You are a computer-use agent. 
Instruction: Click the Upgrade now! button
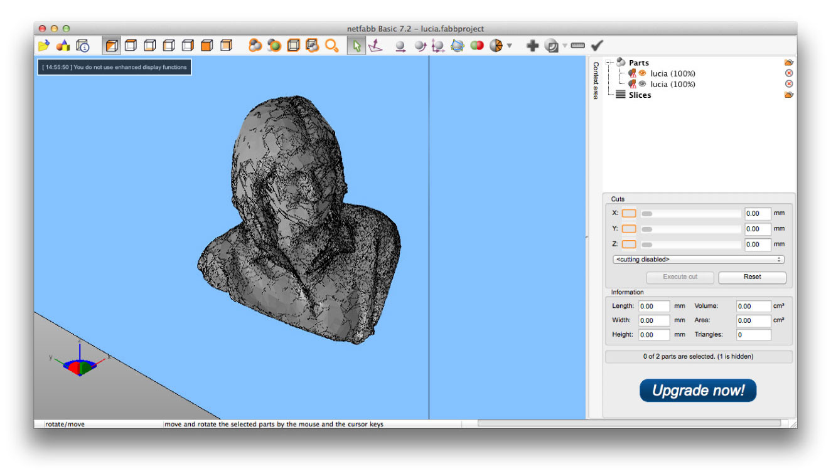pyautogui.click(x=698, y=391)
